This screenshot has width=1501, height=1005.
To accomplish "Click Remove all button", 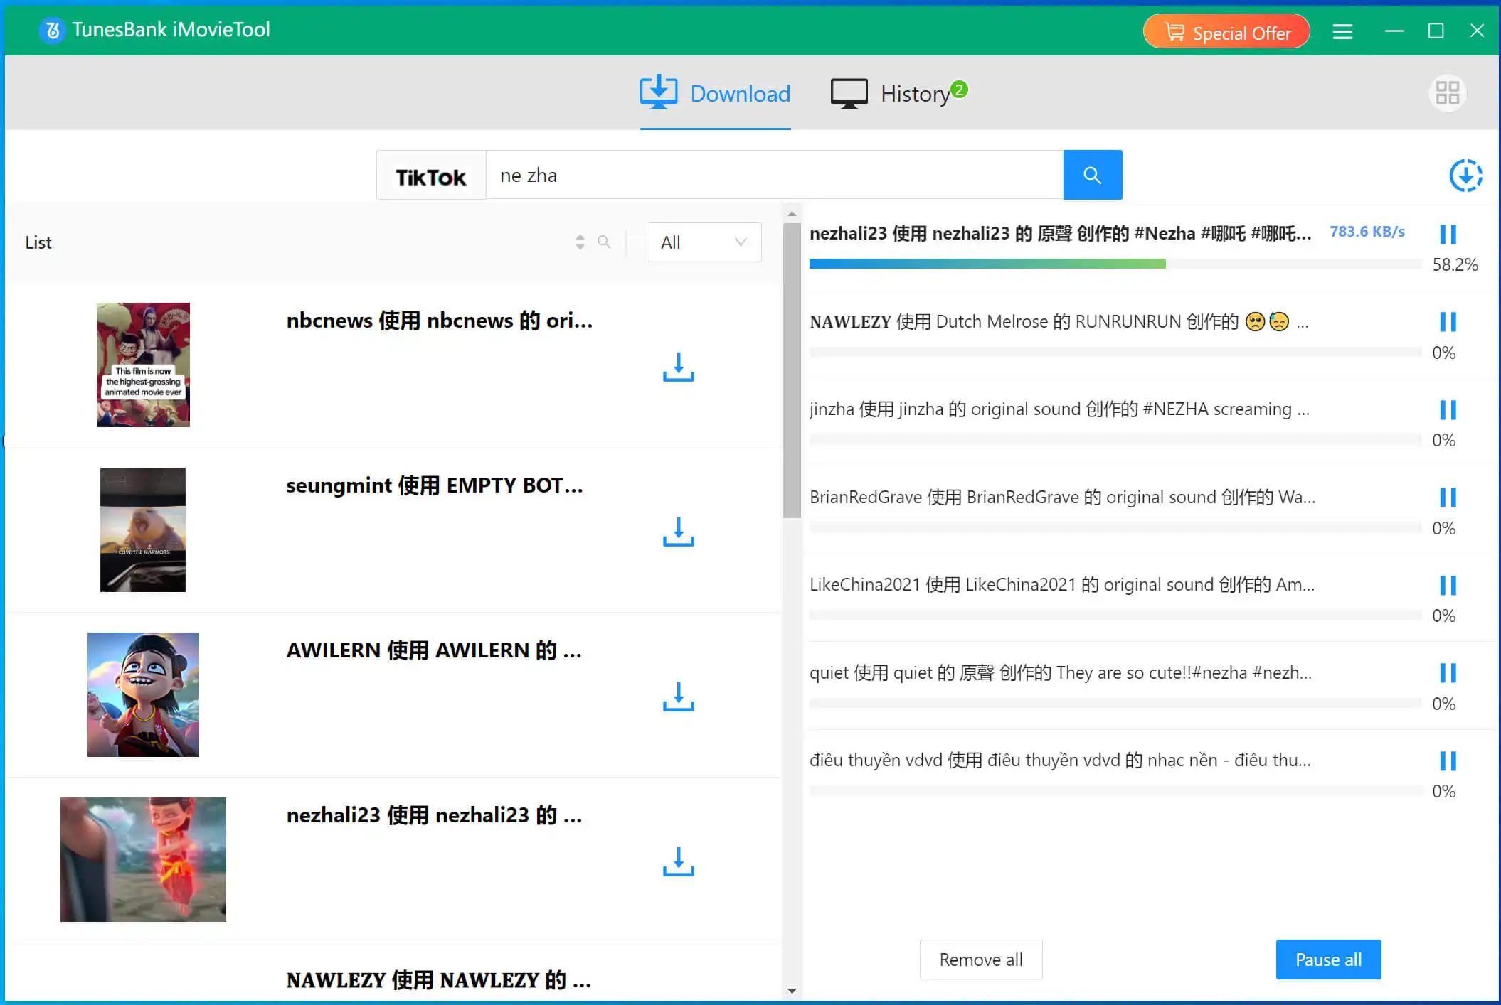I will (981, 960).
